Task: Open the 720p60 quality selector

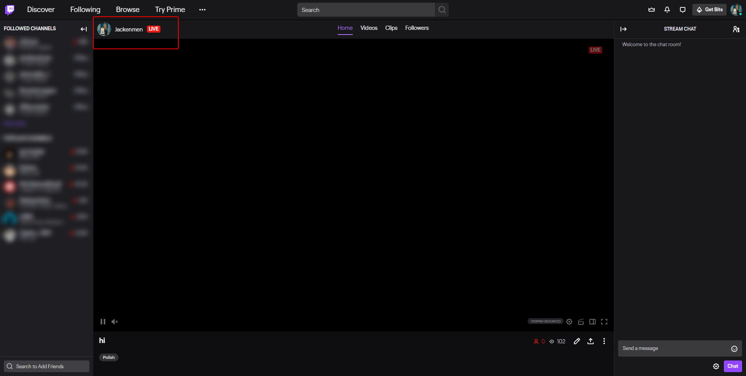Action: click(545, 321)
